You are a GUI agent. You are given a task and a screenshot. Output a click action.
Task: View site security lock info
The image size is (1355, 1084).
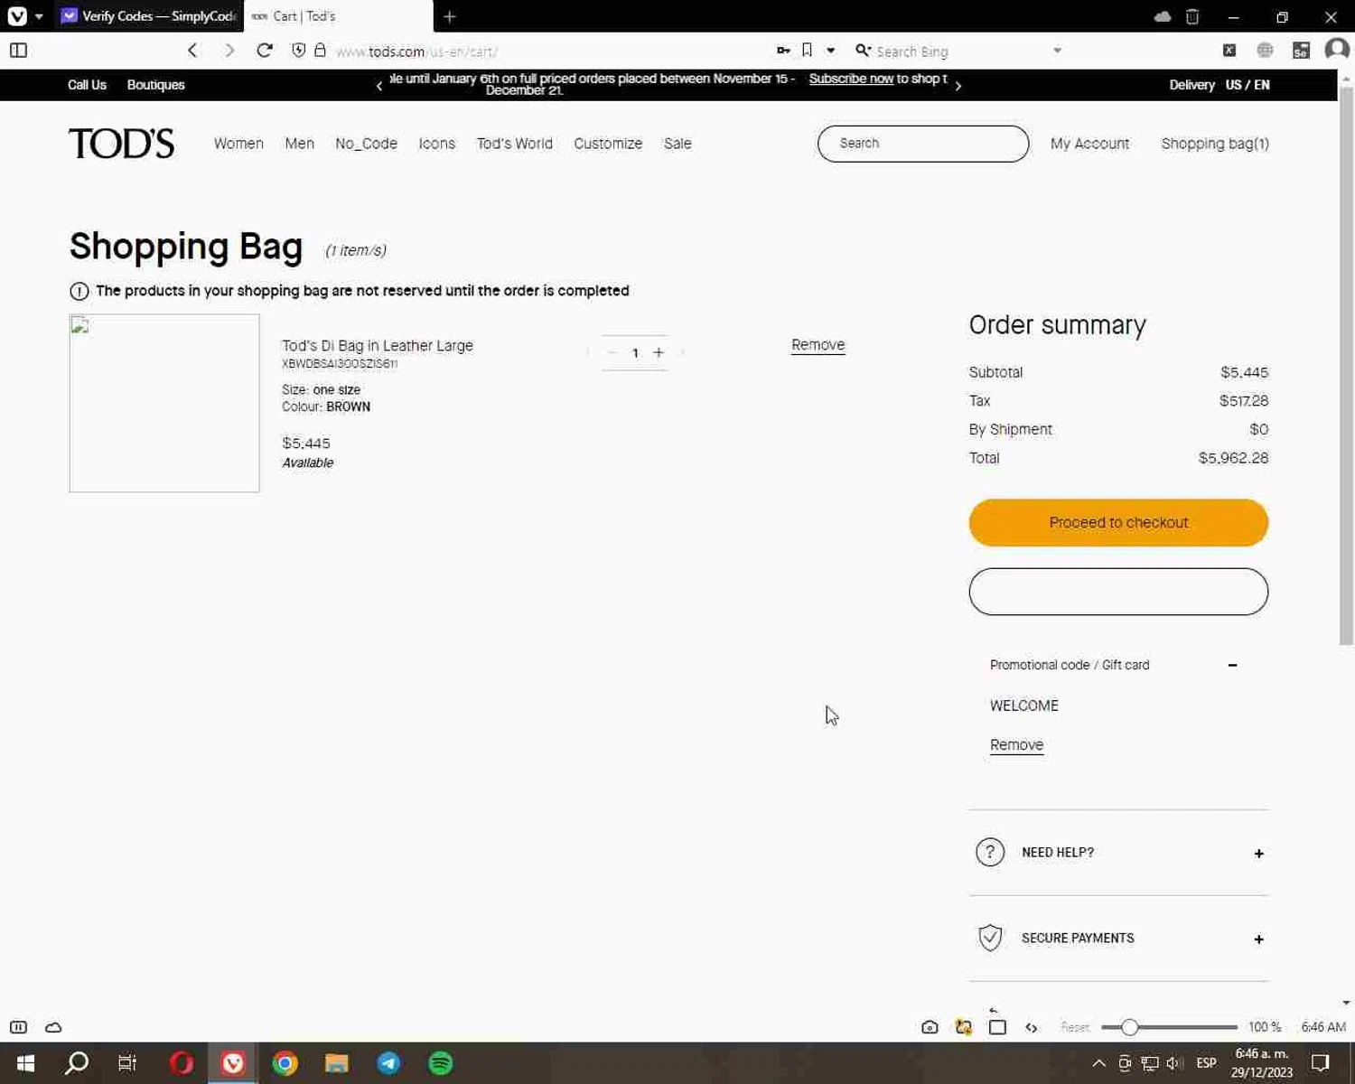click(x=320, y=51)
